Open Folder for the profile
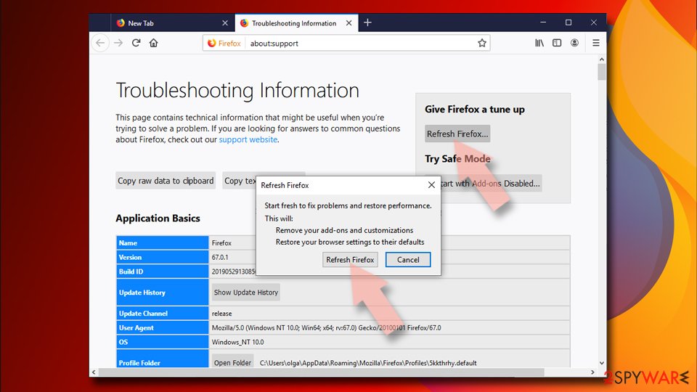This screenshot has height=392, width=697. 232,363
